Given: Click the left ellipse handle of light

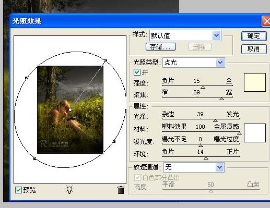Looking at the screenshot, I should tap(27, 78).
